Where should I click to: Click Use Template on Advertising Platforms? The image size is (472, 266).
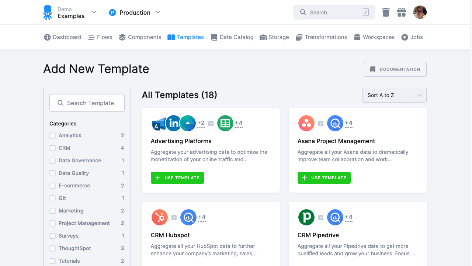point(177,177)
